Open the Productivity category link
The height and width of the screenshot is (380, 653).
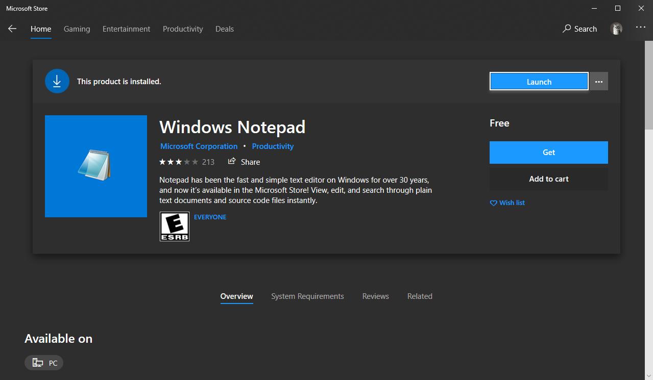[273, 146]
